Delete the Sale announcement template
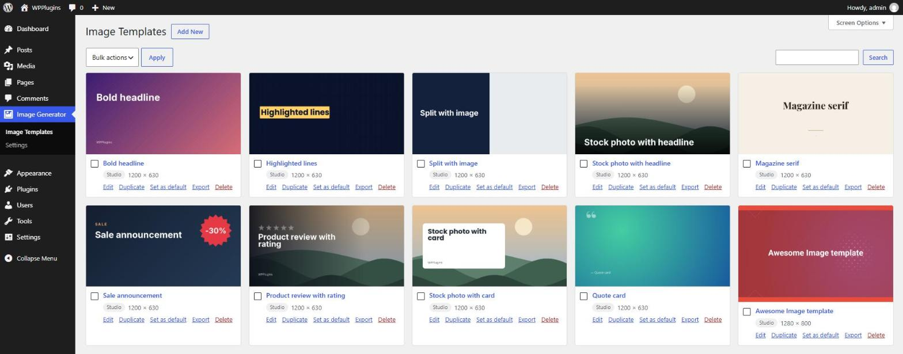 point(223,320)
